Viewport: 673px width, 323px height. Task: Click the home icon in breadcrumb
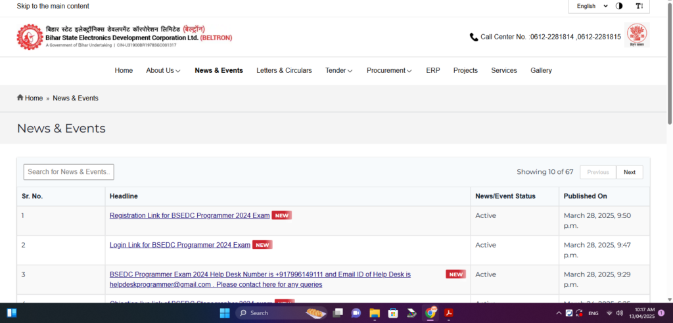pyautogui.click(x=20, y=97)
